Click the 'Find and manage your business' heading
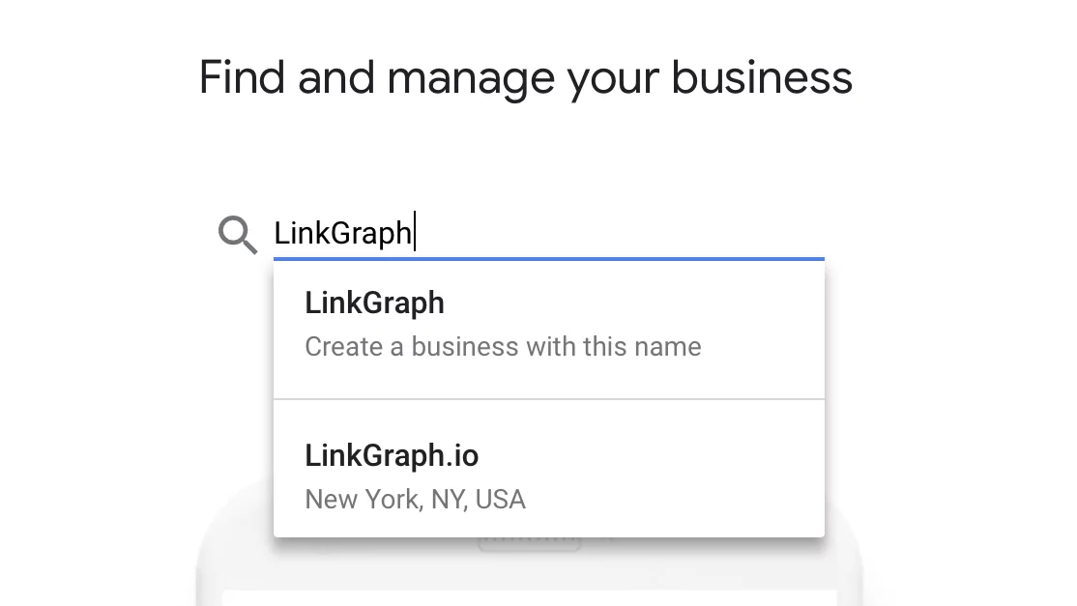The width and height of the screenshot is (1077, 606). [526, 77]
